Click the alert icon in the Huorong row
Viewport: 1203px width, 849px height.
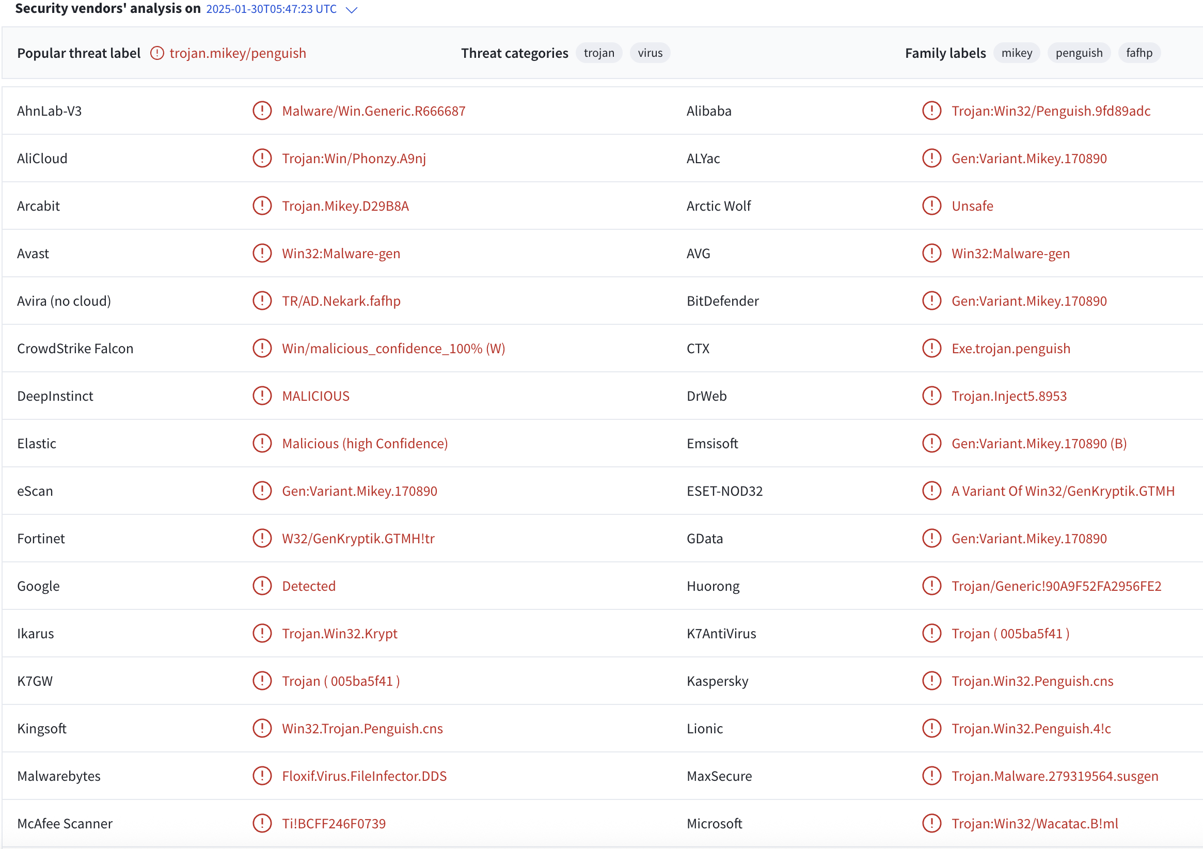pos(931,586)
